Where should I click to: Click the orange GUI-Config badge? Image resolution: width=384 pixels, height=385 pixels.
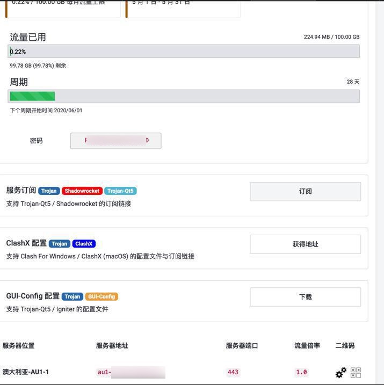(x=102, y=296)
